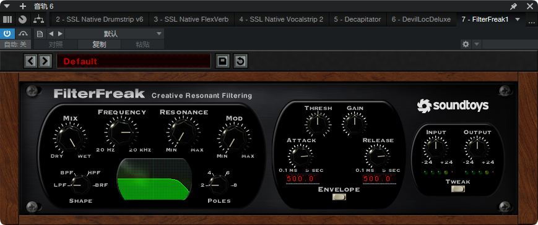Image resolution: width=538 pixels, height=225 pixels.
Task: Switch to the DevilLocDeluxe tab
Action: (x=422, y=20)
